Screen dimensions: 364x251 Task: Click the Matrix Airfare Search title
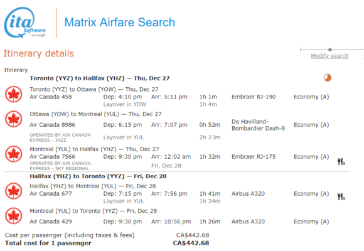tap(119, 23)
